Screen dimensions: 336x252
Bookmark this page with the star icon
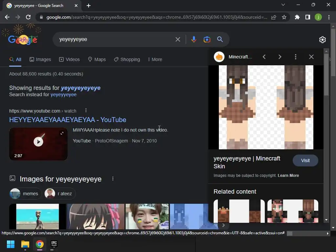(284, 17)
